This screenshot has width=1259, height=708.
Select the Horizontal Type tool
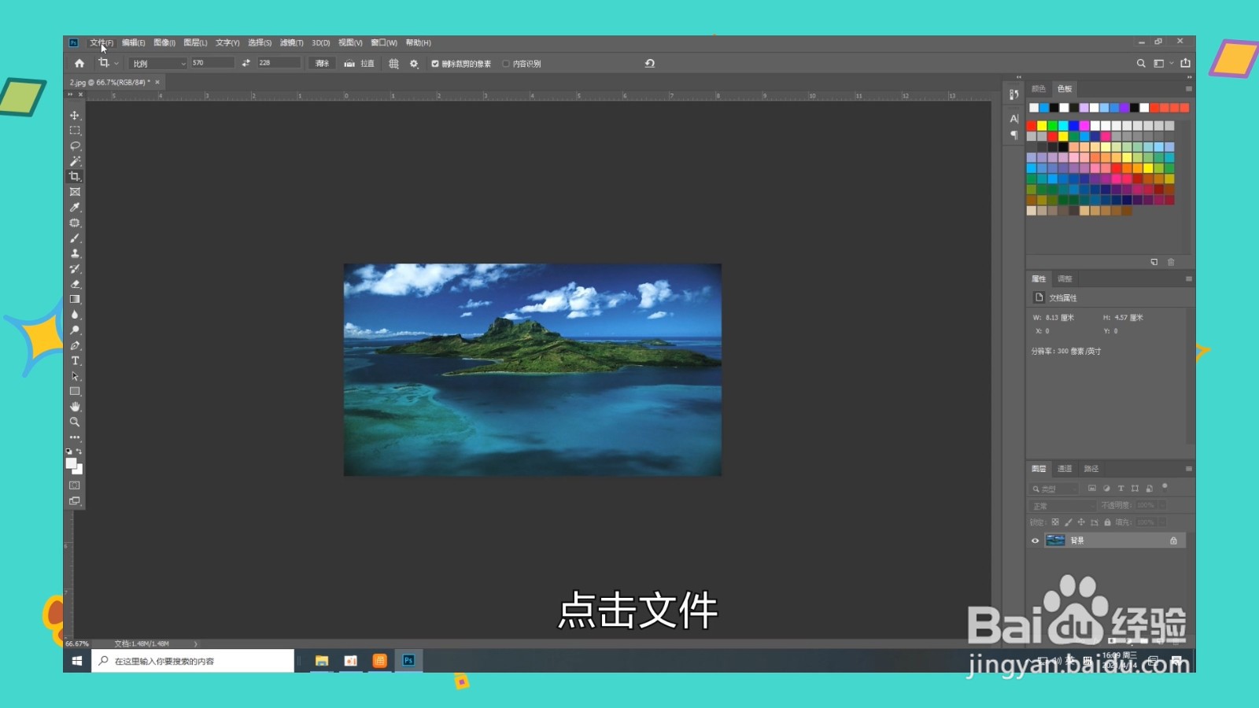[x=76, y=360]
